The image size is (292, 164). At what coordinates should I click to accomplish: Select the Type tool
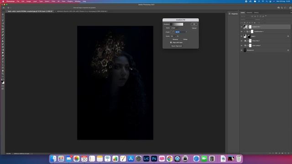3,62
